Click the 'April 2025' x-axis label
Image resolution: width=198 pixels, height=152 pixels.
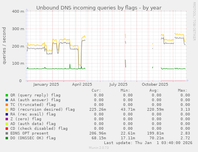tap(82, 85)
